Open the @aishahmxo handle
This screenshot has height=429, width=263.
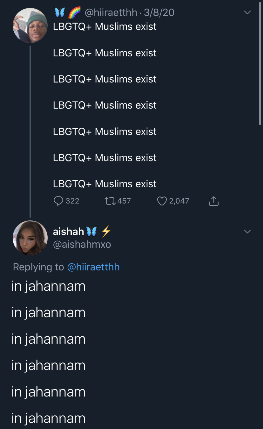click(82, 244)
